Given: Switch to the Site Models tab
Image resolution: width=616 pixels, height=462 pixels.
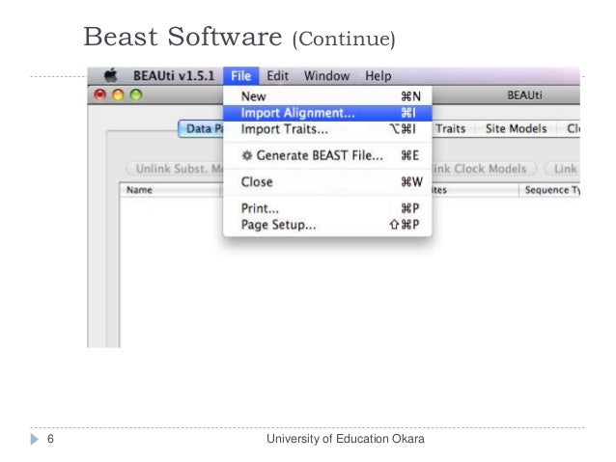Looking at the screenshot, I should 517,128.
